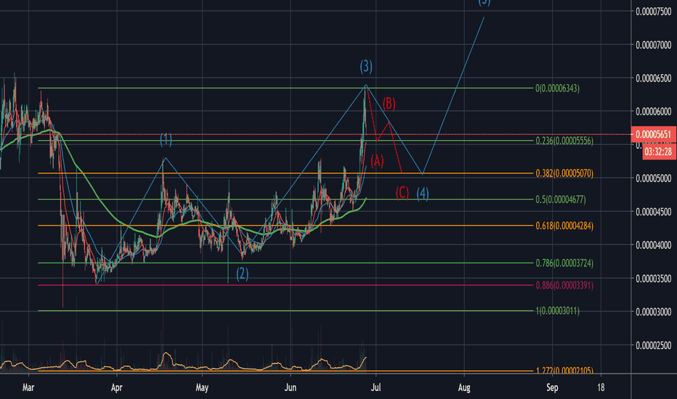Viewport: 677px width, 399px height.
Task: Select the 1(0.00003011) Fibonacci label
Action: (557, 311)
